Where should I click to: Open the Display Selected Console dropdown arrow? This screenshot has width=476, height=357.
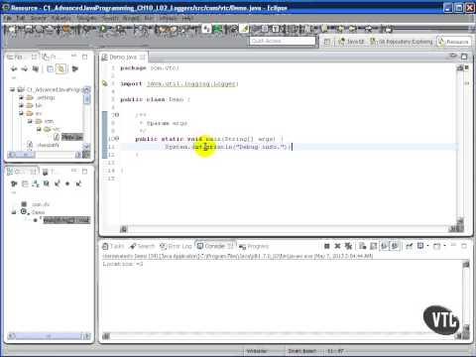427,246
